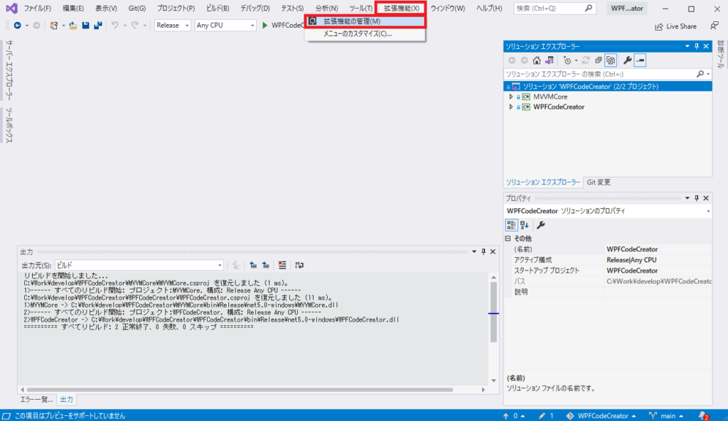Switch to エラー一覧 tab at bottom
The image size is (728, 421).
point(36,400)
